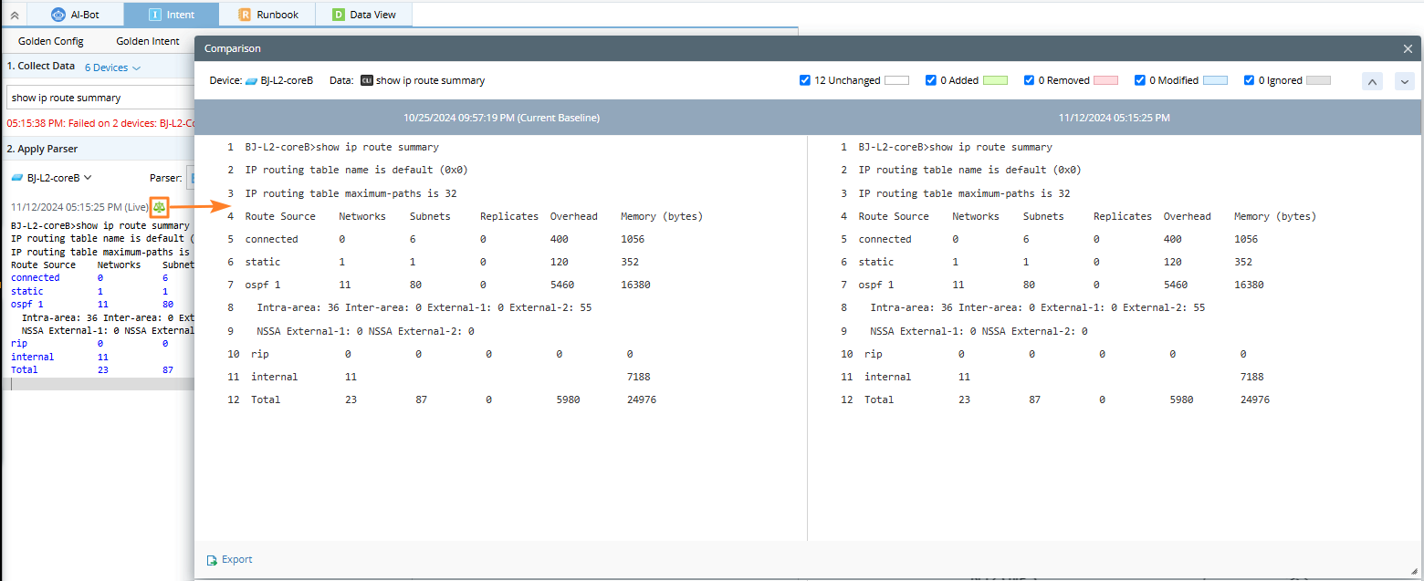The image size is (1424, 581).
Task: Click the gray Ignored color swatch
Action: pos(1319,80)
